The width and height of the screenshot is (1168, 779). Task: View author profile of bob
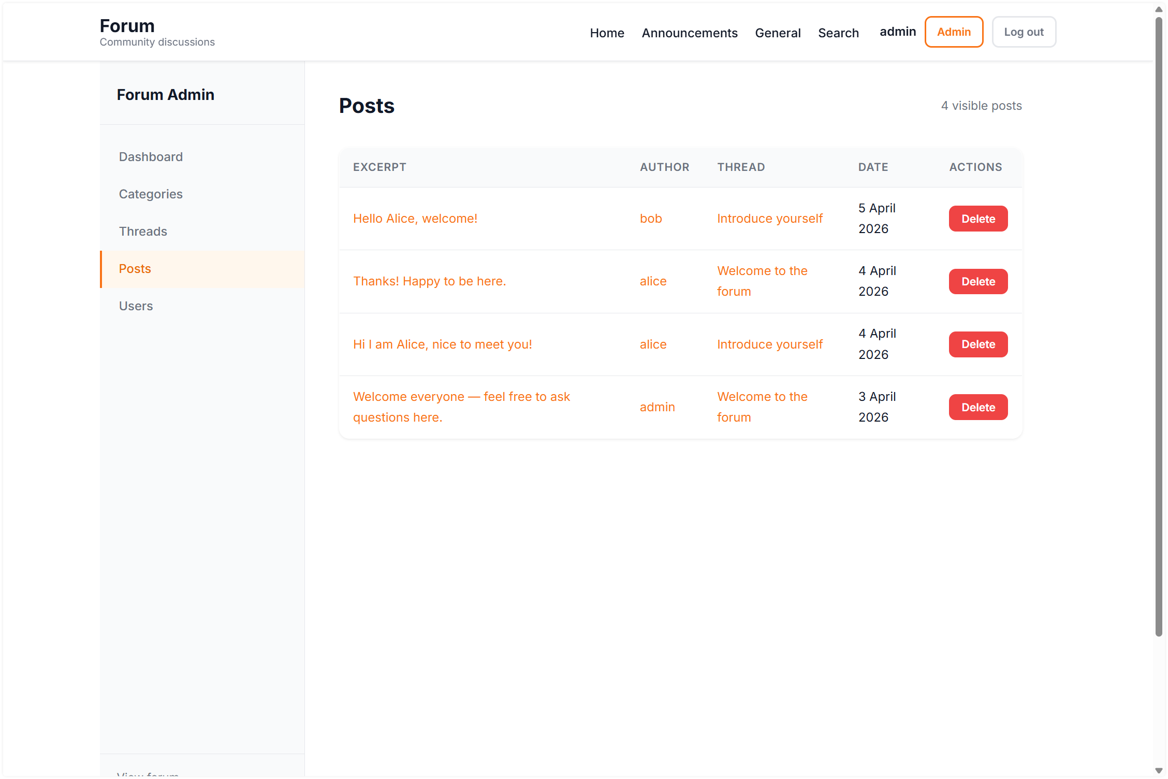651,218
